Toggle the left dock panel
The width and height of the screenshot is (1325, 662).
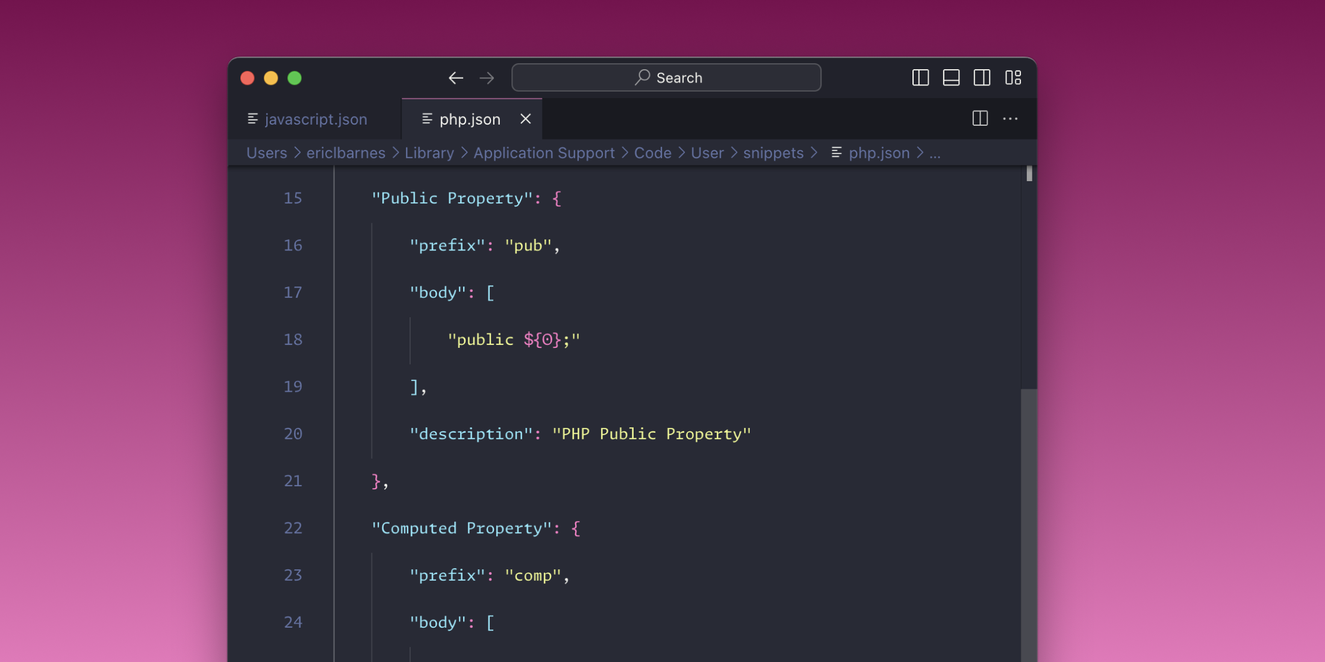pyautogui.click(x=920, y=78)
